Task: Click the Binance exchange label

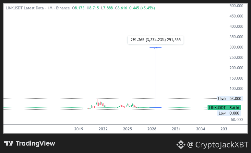Action: 63,8
